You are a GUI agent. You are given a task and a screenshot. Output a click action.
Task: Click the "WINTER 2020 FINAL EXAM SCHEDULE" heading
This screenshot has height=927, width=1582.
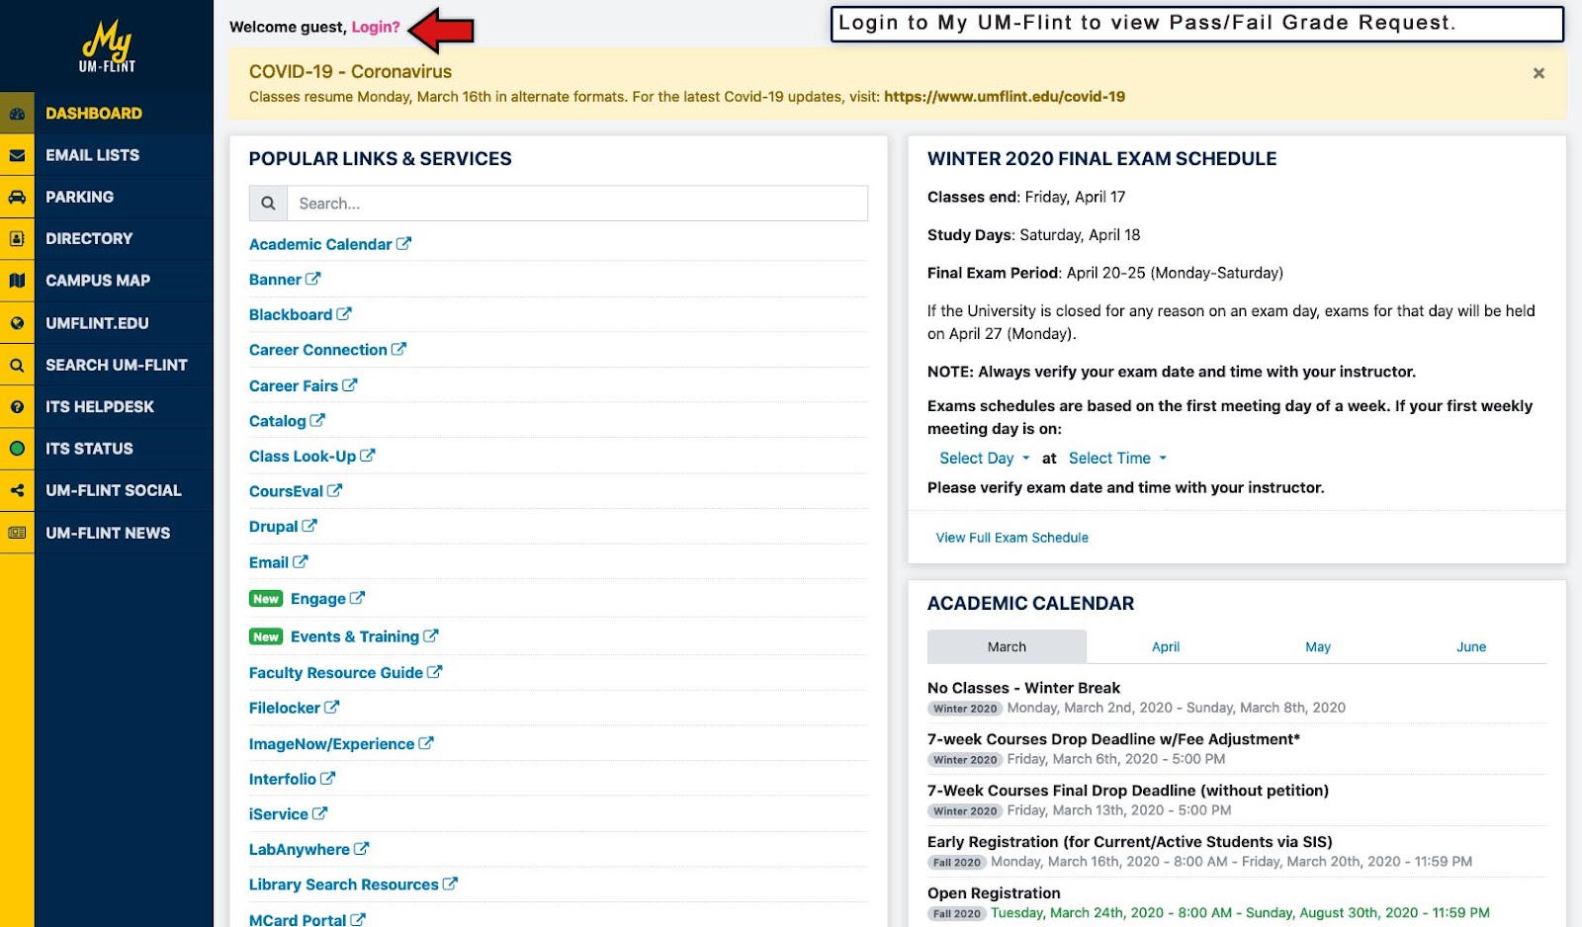[1101, 158]
